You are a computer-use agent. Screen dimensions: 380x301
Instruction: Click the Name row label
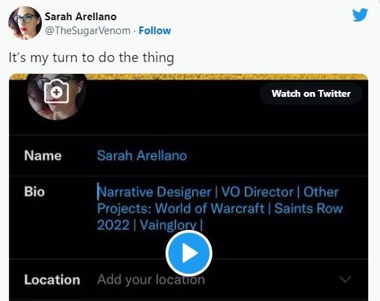43,155
